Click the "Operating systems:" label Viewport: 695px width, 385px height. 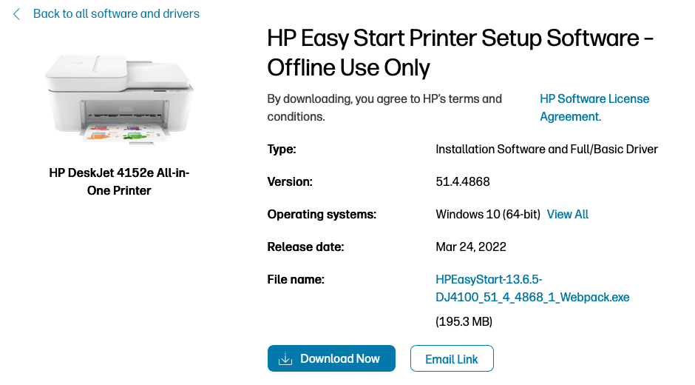coord(322,215)
